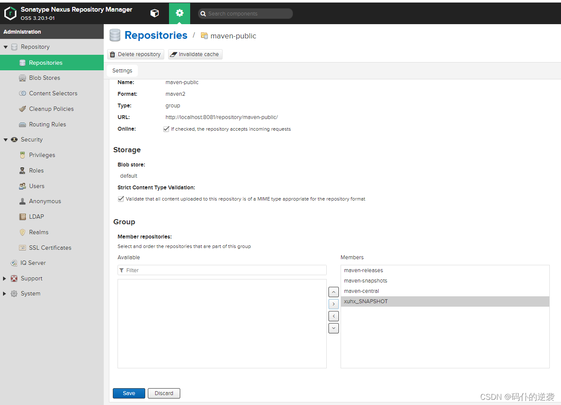Open Blob Stores in the sidebar
The width and height of the screenshot is (561, 405).
click(52, 78)
